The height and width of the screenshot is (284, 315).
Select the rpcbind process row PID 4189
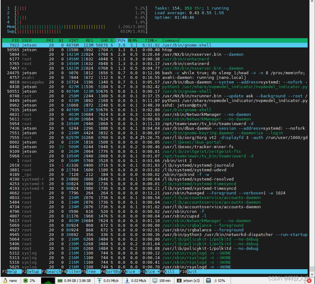pyautogui.click(x=155, y=175)
